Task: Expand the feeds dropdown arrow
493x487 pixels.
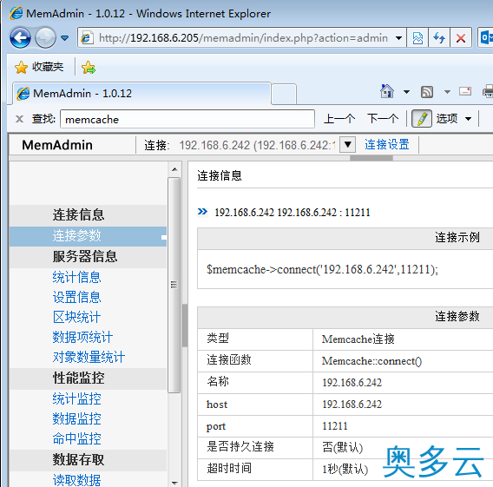Action: pyautogui.click(x=447, y=92)
